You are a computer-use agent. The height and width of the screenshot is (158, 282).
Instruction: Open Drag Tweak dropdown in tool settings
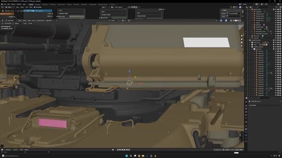click(31, 23)
